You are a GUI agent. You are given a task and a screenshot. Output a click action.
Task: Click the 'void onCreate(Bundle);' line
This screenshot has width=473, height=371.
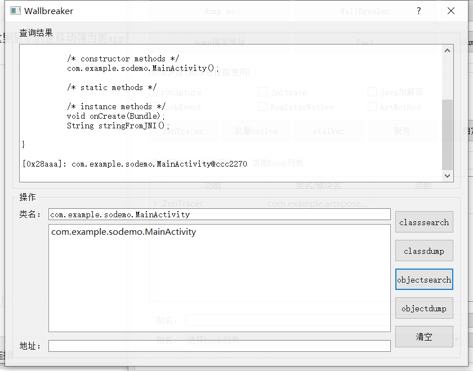pos(116,116)
